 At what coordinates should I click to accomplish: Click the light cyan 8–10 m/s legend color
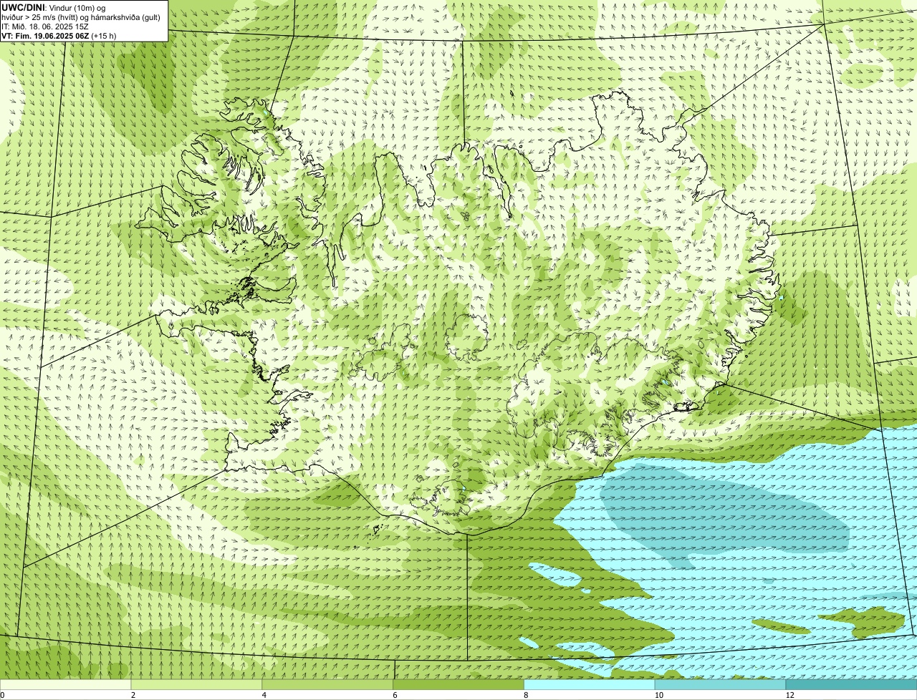pyautogui.click(x=590, y=685)
